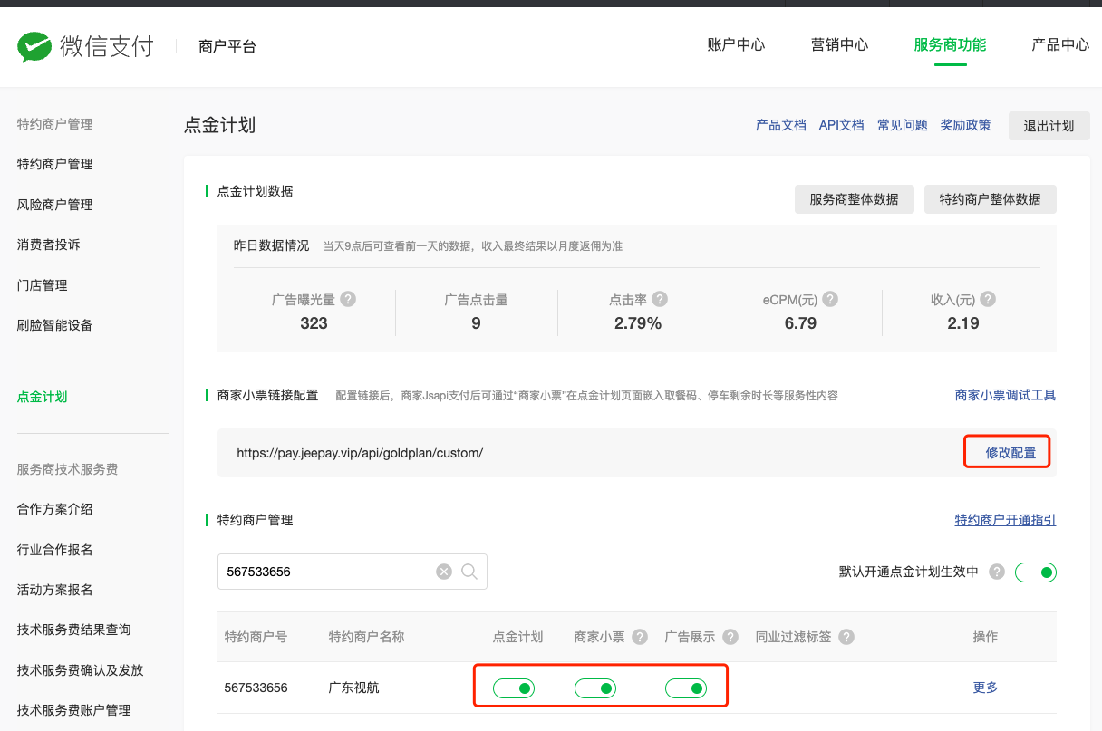Open the 账户中心 top menu
This screenshot has width=1102, height=731.
[x=736, y=45]
